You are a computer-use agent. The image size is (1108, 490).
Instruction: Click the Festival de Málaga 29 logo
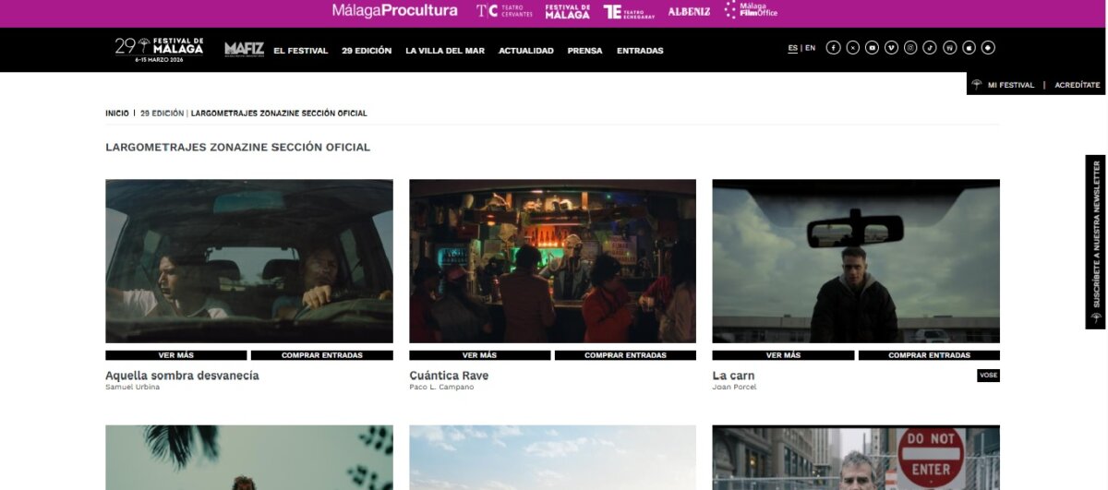coord(159,49)
